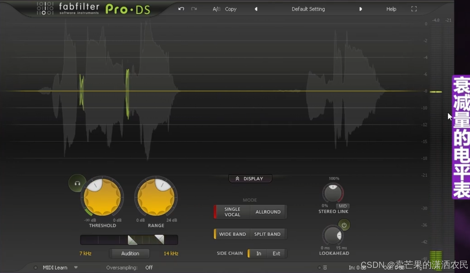Click the STEREO LINK label

[333, 212]
